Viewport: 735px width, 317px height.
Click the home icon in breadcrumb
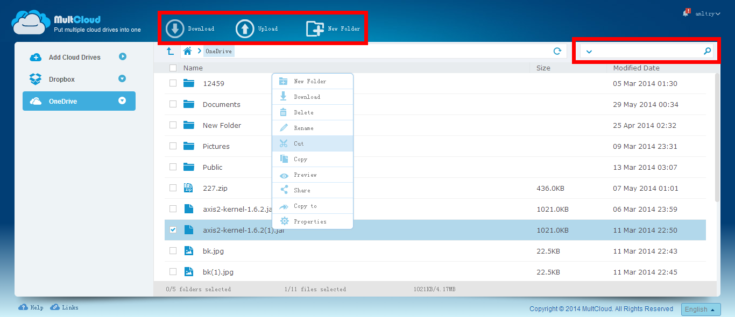[x=188, y=51]
